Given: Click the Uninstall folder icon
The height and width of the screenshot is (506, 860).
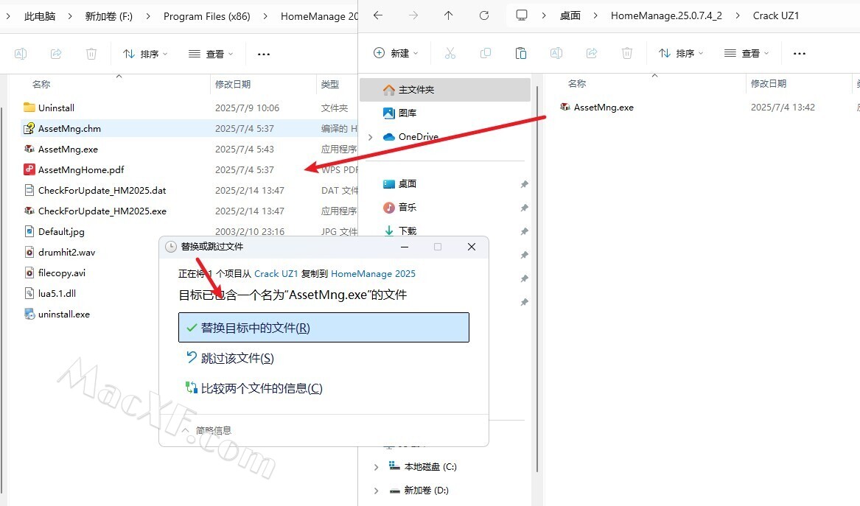Looking at the screenshot, I should tap(29, 108).
